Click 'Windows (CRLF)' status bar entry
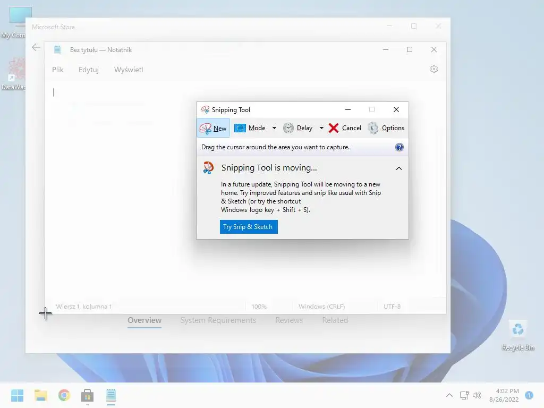 click(321, 307)
